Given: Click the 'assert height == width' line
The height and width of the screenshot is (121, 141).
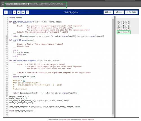Looking at the screenshot, I should (24, 77).
